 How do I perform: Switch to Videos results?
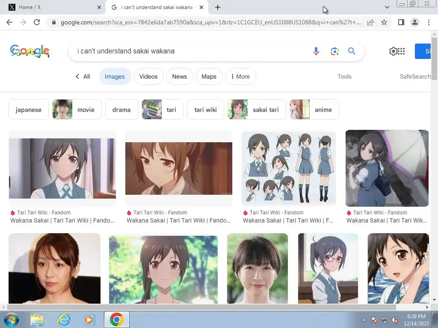148,76
